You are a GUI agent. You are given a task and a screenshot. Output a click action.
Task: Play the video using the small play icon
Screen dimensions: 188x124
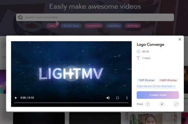pos(16,98)
